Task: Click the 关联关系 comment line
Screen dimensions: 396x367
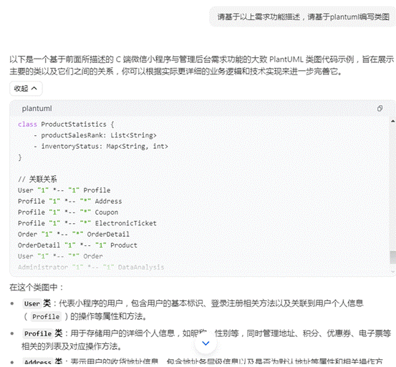Action: pos(37,180)
